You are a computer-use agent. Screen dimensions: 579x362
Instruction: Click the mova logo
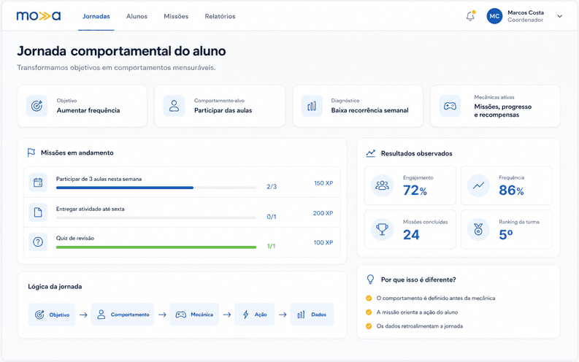(x=39, y=16)
